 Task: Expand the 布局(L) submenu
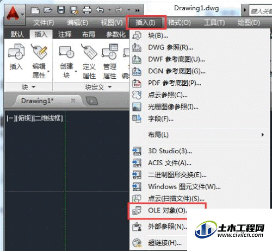click(x=200, y=135)
